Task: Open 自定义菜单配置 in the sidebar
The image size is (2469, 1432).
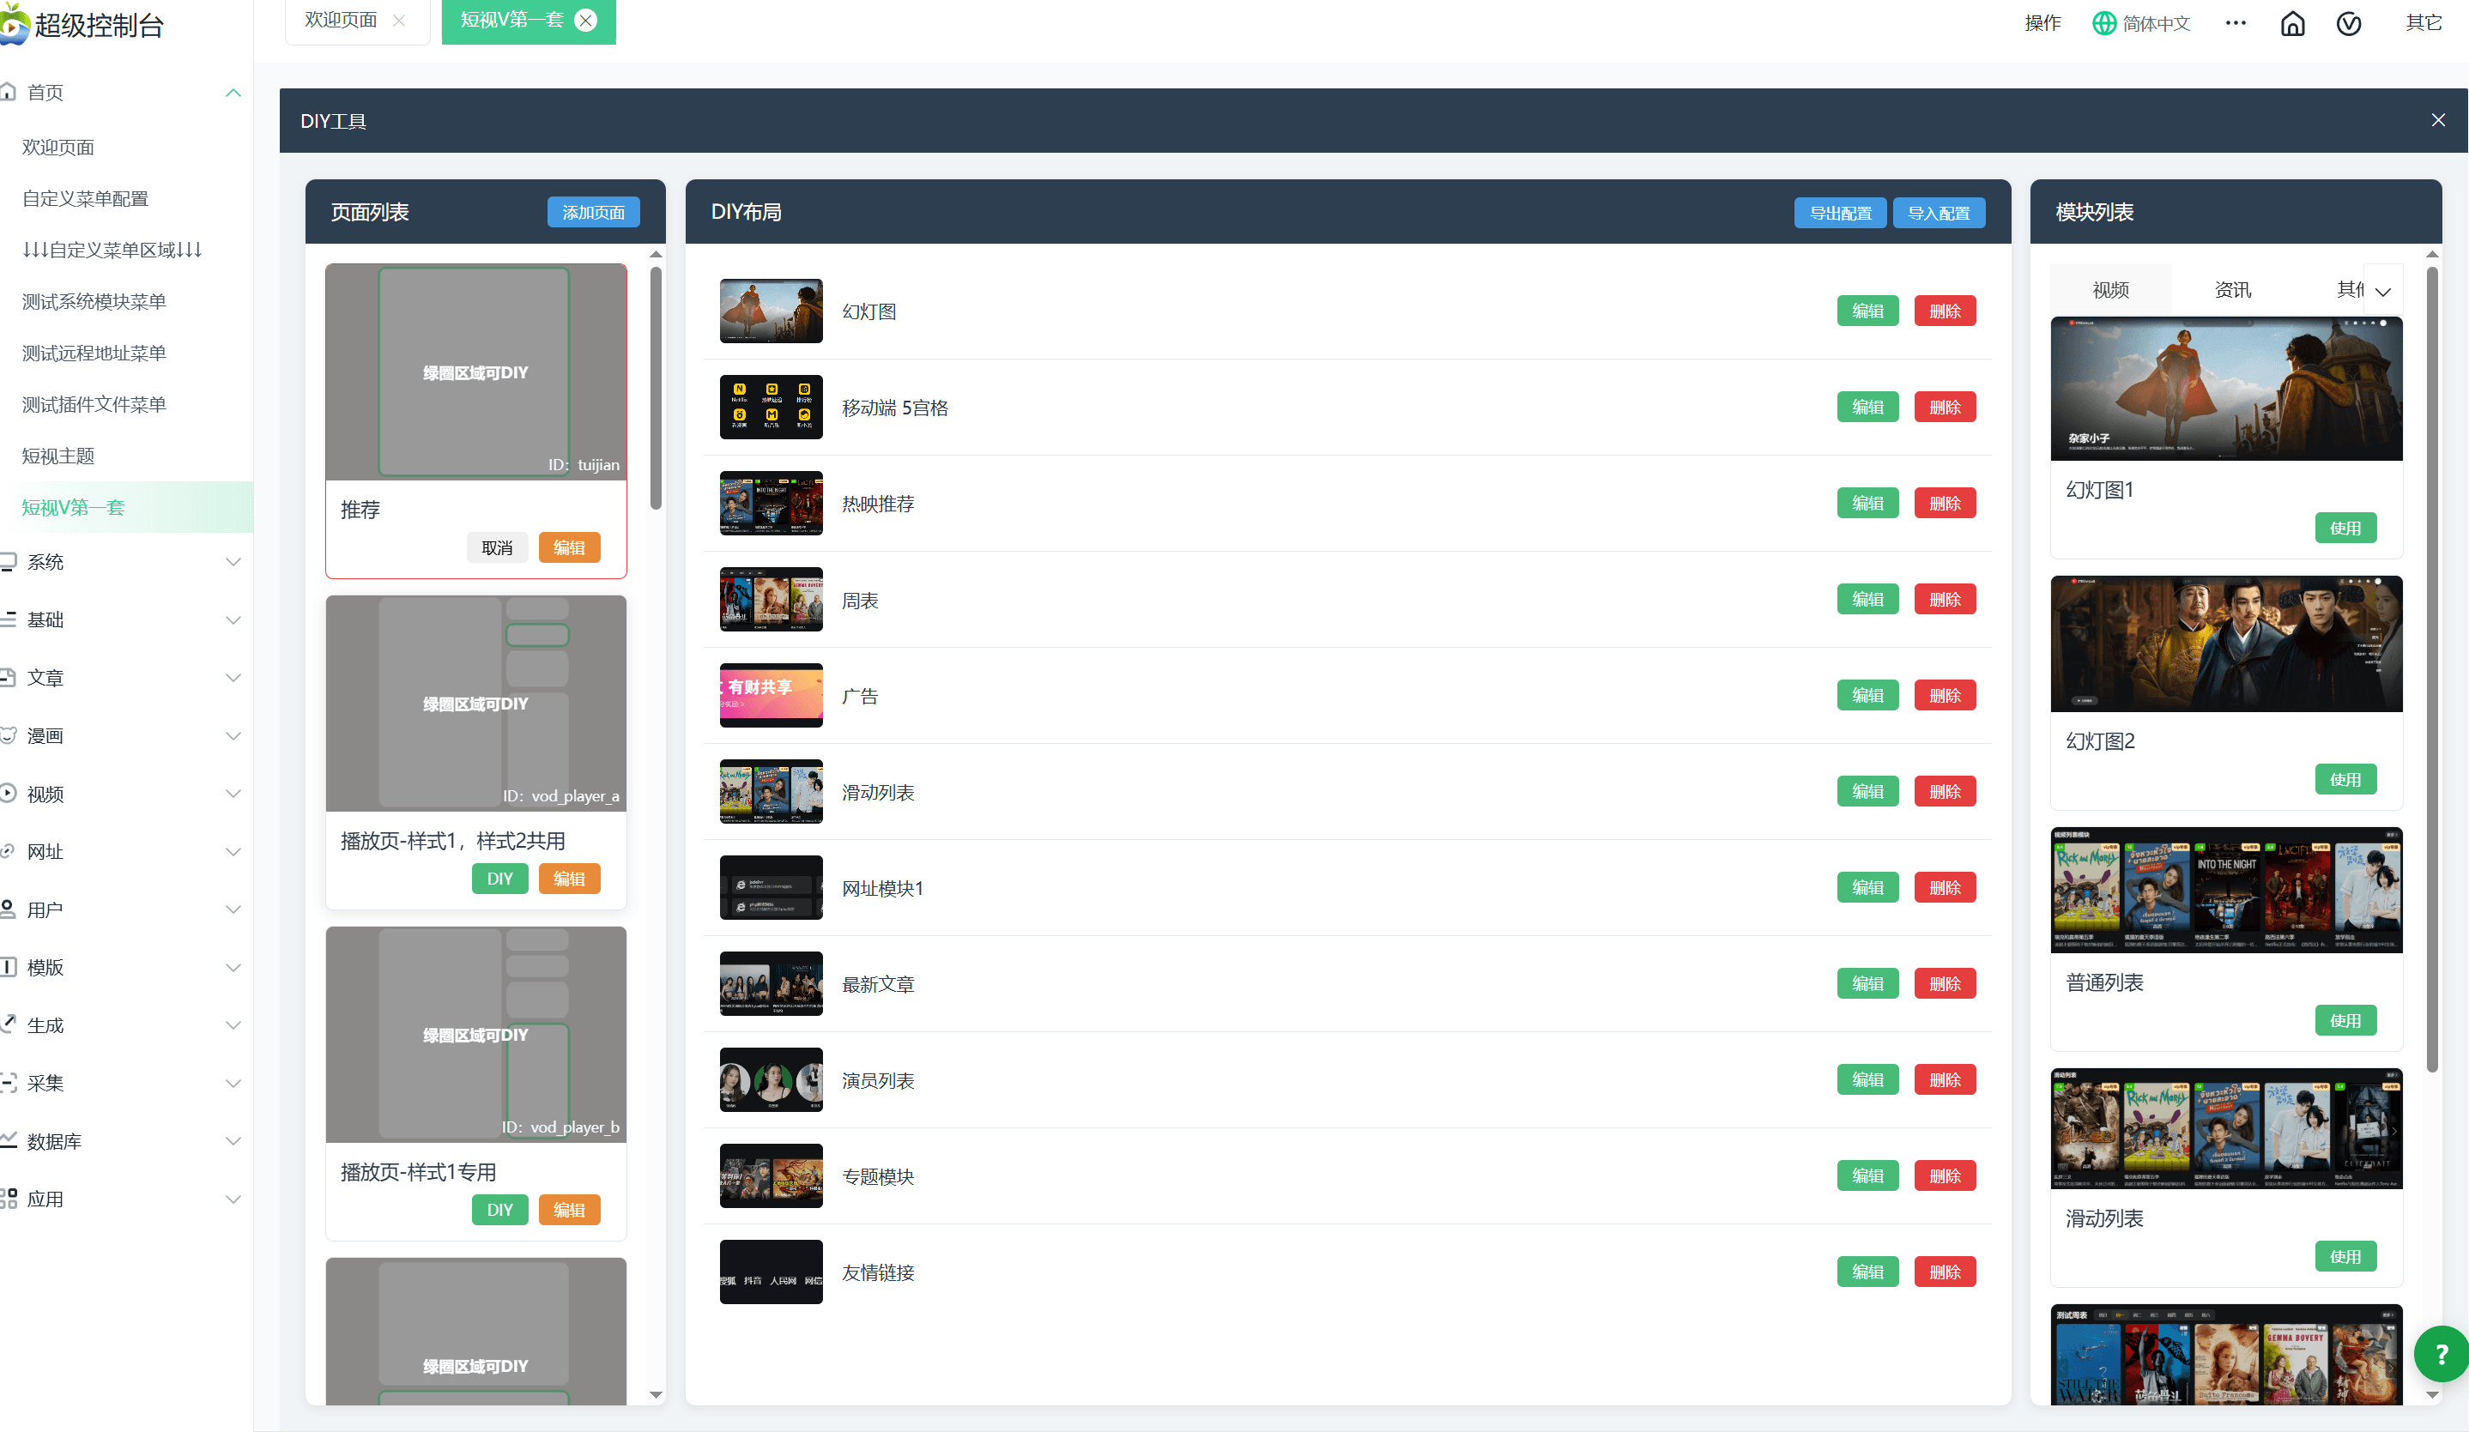Action: (x=85, y=199)
